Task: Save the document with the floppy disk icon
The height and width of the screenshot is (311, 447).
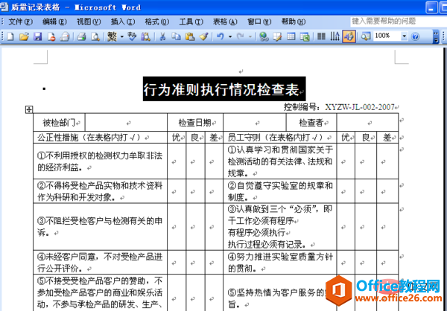Action: (x=38, y=36)
